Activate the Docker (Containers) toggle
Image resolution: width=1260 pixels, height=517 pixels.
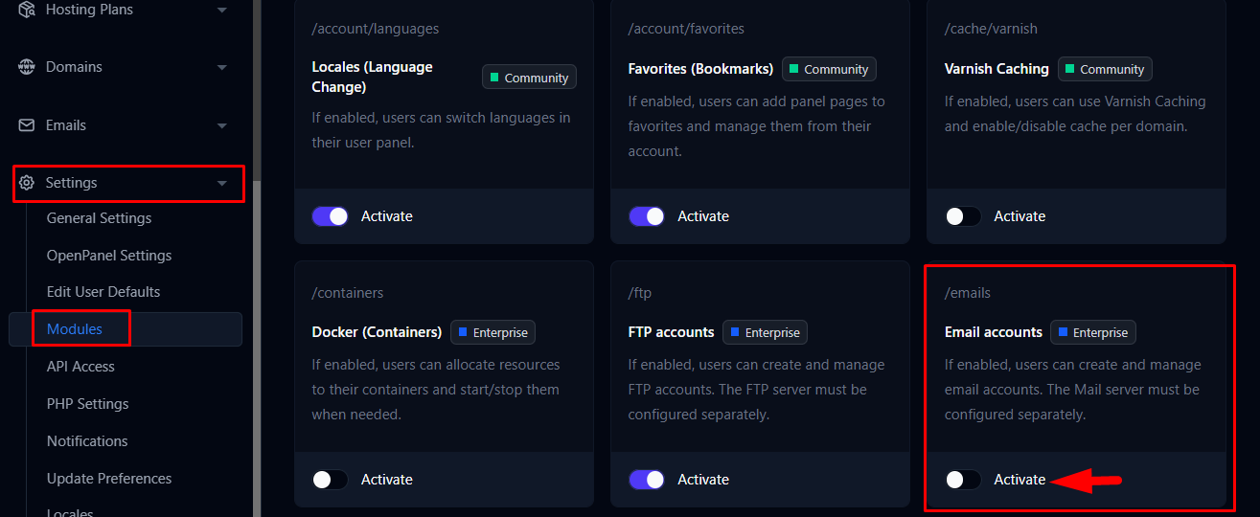tap(331, 480)
